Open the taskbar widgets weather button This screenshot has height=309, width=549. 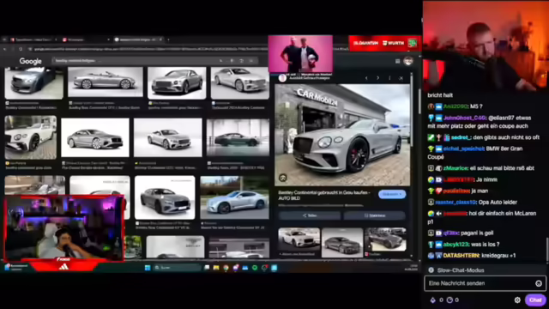(x=15, y=267)
